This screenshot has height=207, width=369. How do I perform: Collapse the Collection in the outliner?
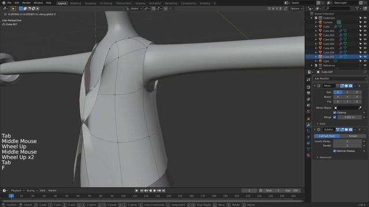click(x=312, y=18)
